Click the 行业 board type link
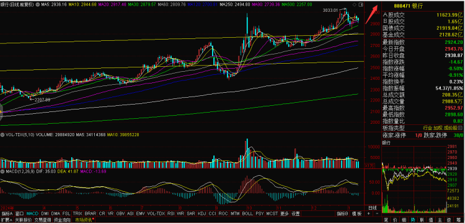Image resolution: width=465 pixels, height=224 pixels. pyautogui.click(x=427, y=128)
